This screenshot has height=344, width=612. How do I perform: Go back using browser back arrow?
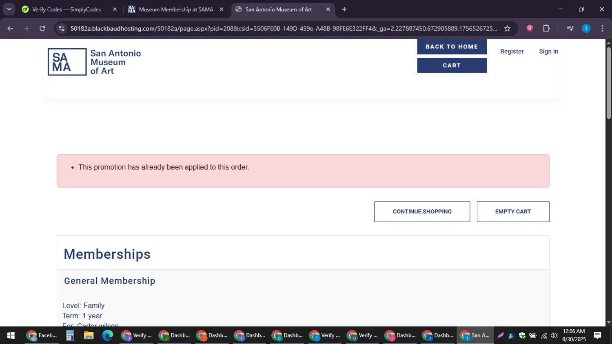click(x=10, y=29)
